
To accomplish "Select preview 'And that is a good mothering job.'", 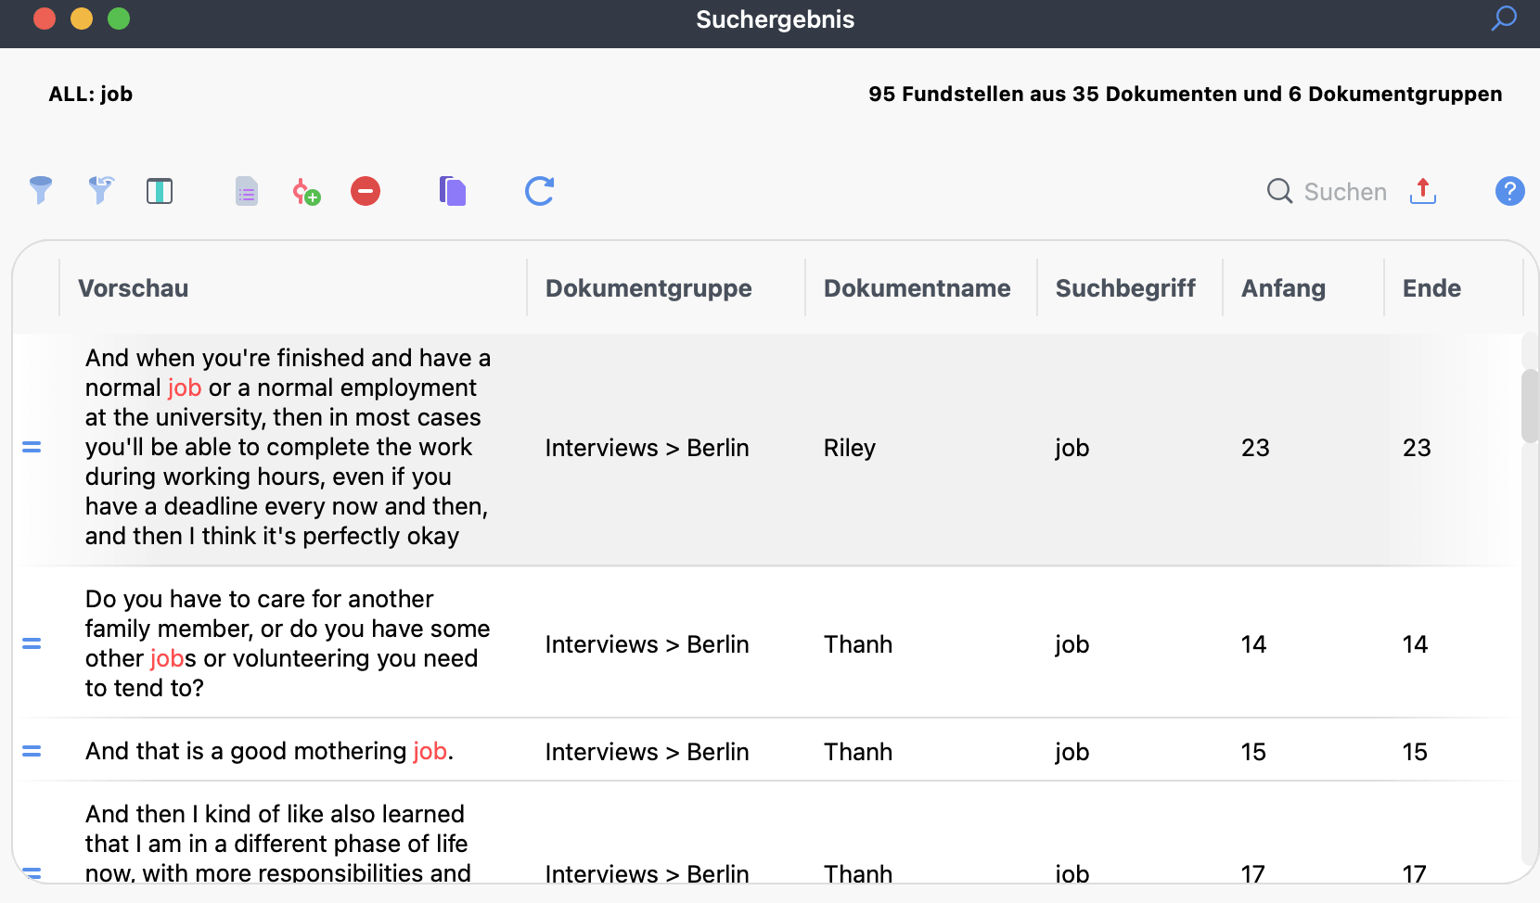I will [x=269, y=751].
